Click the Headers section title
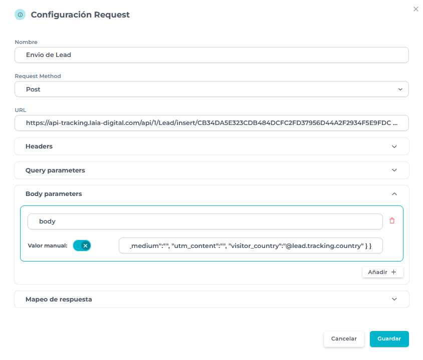Screen dimensions: 423x360 click(x=39, y=146)
